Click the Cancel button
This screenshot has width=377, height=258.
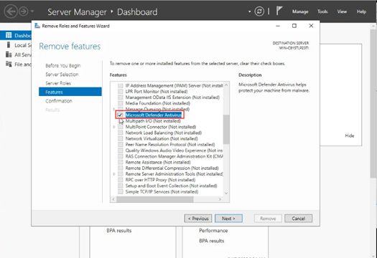(x=299, y=219)
